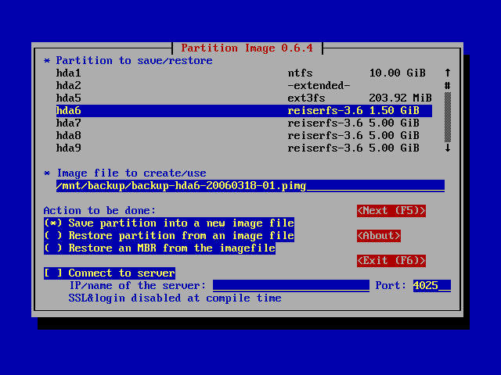Image resolution: width=501 pixels, height=375 pixels.
Task: Select Restore an MBR from the imagefile
Action: [x=160, y=248]
